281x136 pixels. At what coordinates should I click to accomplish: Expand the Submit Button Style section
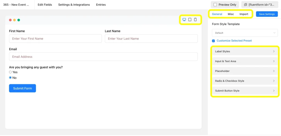tap(245, 91)
